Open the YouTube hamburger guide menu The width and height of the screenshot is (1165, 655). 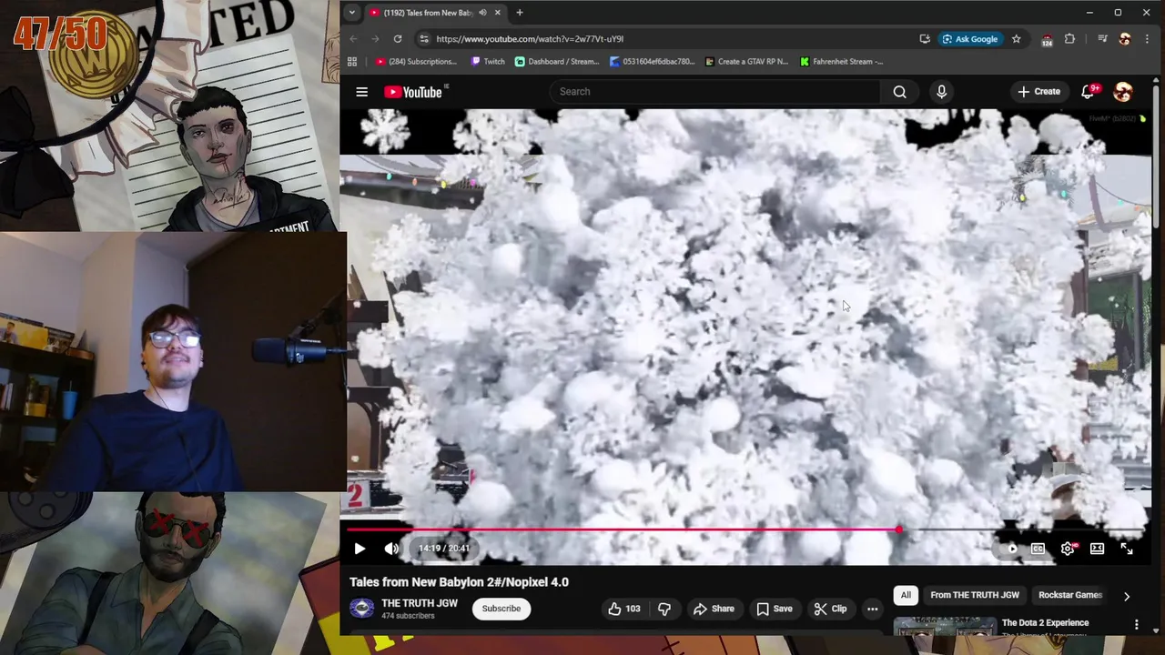(x=361, y=92)
